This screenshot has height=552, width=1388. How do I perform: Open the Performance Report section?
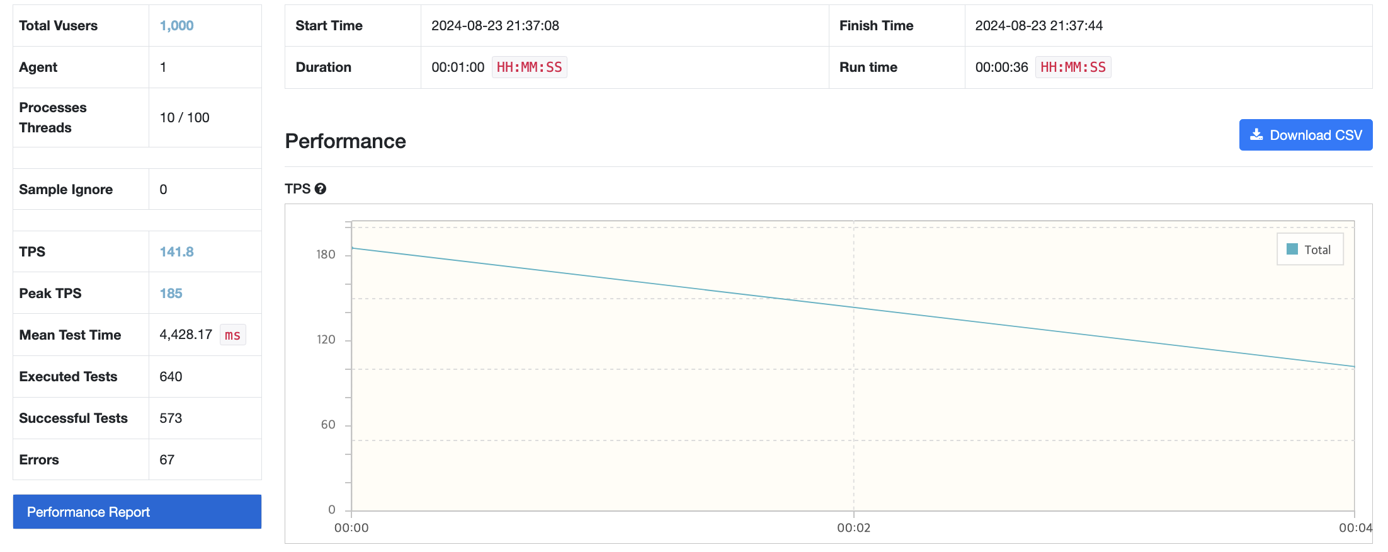[x=137, y=512]
